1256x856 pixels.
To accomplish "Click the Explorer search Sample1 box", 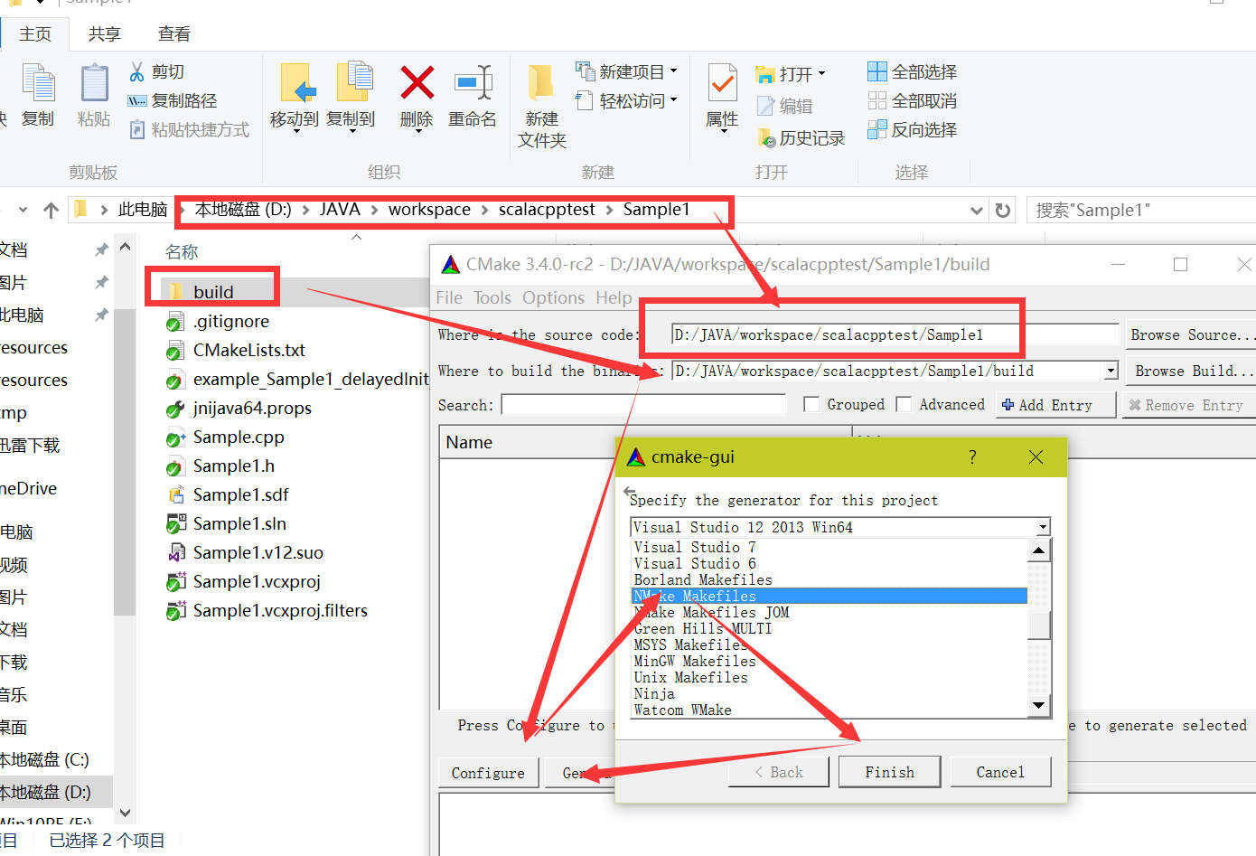I will 1141,210.
